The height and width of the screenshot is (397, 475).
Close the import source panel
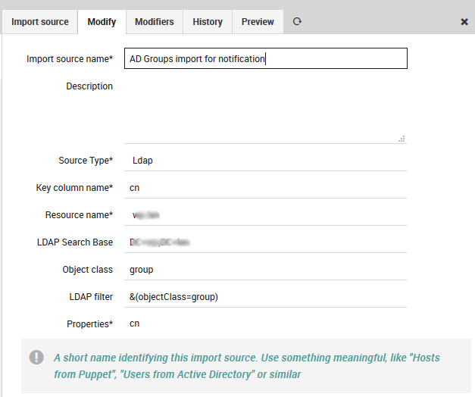(464, 22)
